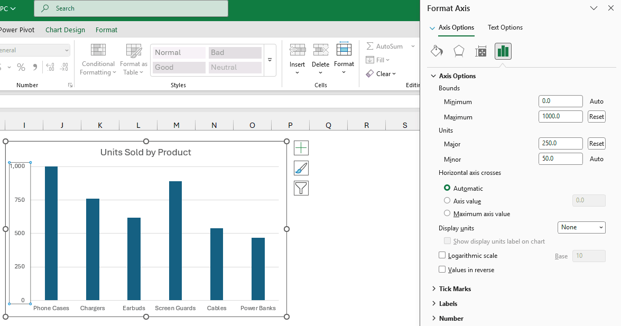
Task: Click the Search box
Action: coord(131,8)
